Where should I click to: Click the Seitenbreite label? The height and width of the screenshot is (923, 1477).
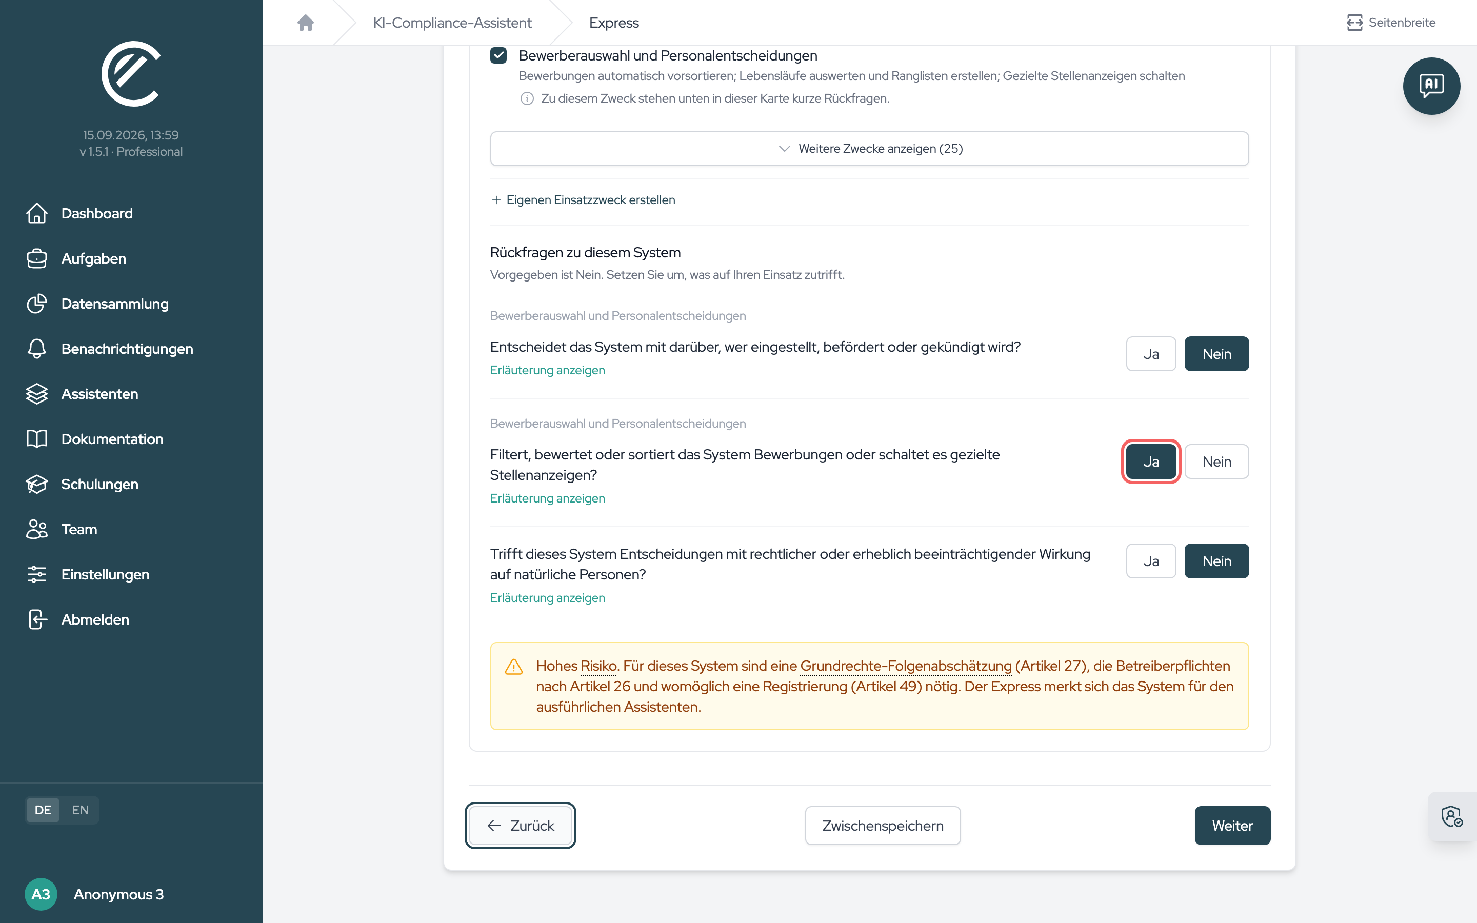(1402, 23)
